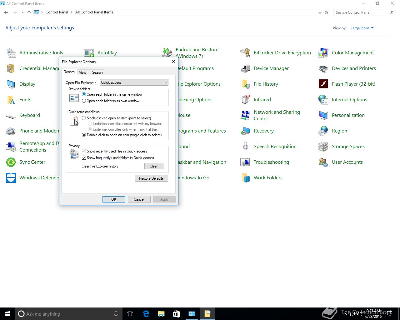
Task: Expand the address bar history dropdown arrow
Action: click(x=320, y=12)
